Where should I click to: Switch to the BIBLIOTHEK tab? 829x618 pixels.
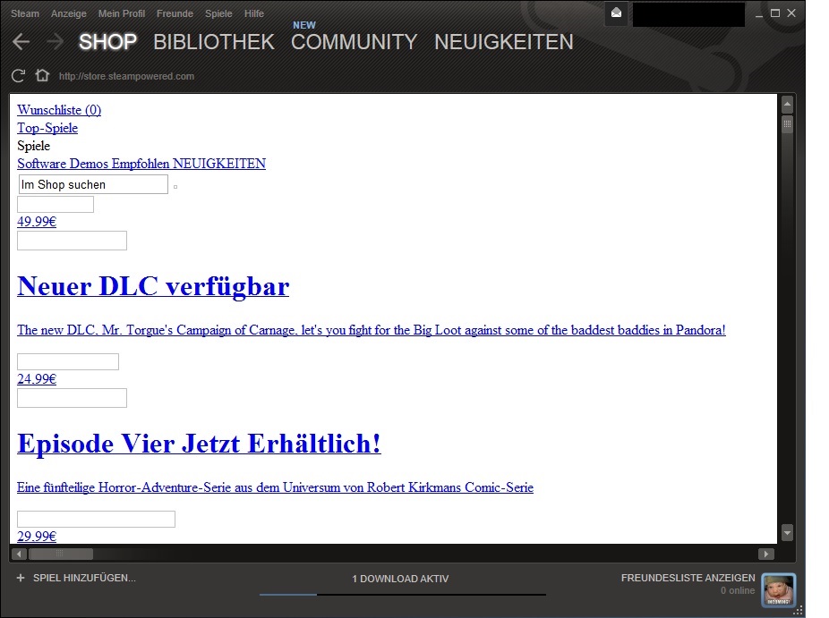[x=214, y=42]
